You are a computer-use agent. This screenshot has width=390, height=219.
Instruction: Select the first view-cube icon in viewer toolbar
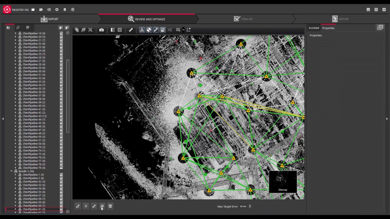(x=77, y=30)
